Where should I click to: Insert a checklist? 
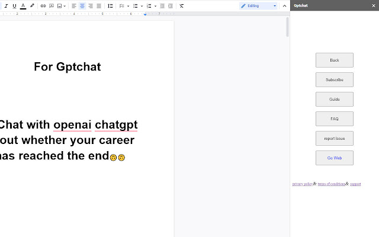click(x=121, y=6)
